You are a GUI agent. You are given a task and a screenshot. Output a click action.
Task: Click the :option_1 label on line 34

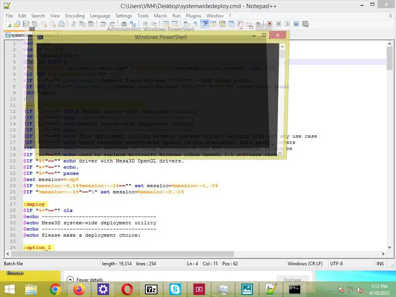click(37, 247)
